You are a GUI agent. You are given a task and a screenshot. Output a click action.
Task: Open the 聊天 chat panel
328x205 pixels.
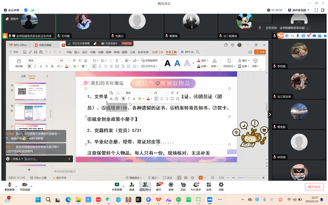coord(159,185)
